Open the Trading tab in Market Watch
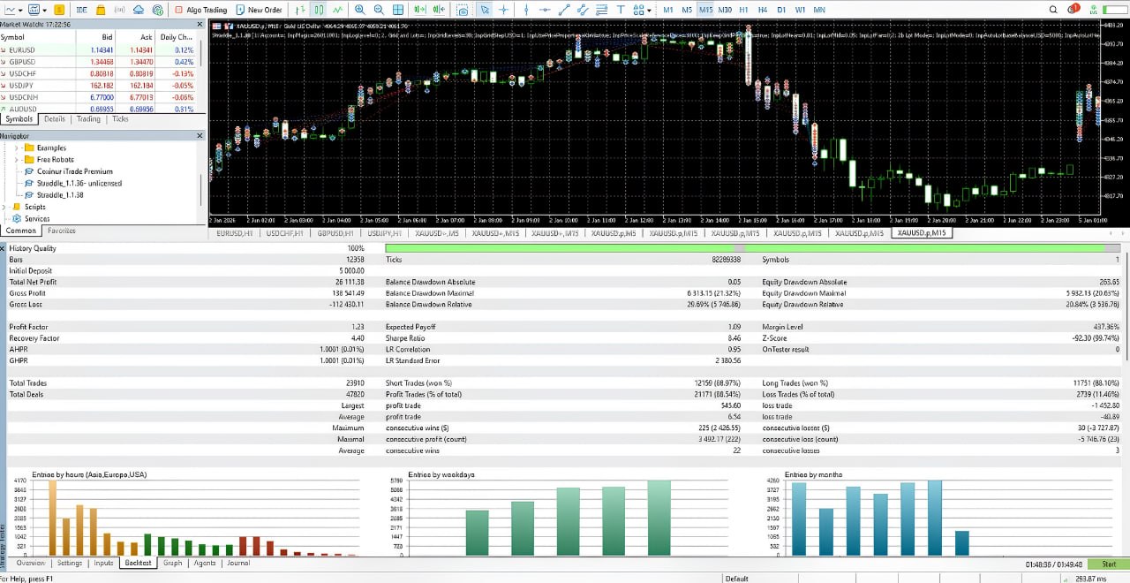 (88, 119)
